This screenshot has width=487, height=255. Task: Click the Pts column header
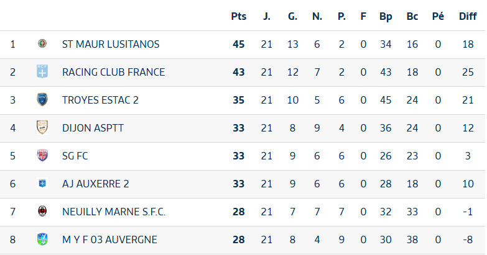click(239, 16)
